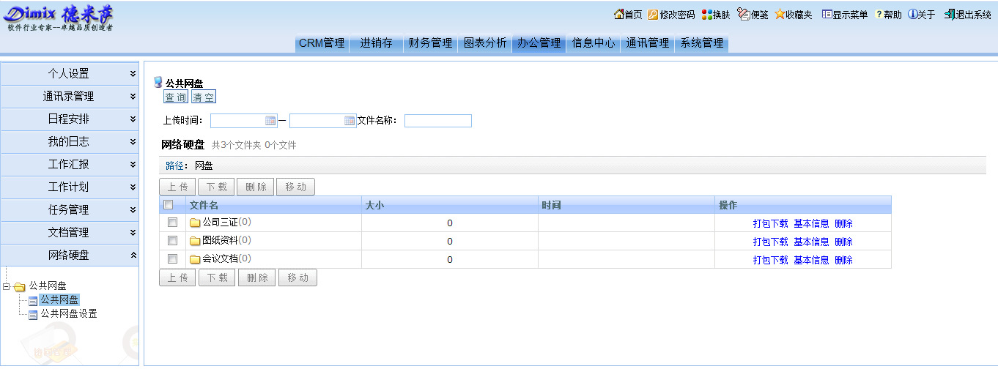Screen dimensions: 998x369
Task: Tick the checkbox beside 图纸资料 folder
Action: (172, 241)
